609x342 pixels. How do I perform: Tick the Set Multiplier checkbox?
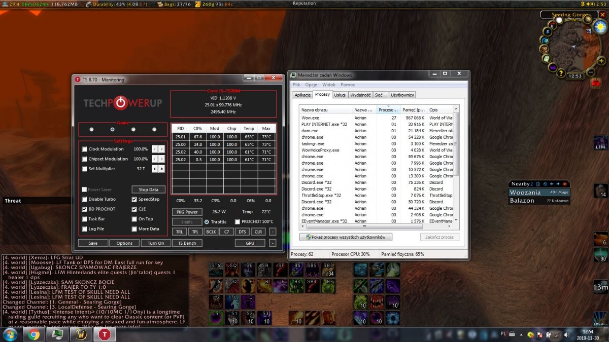(84, 169)
